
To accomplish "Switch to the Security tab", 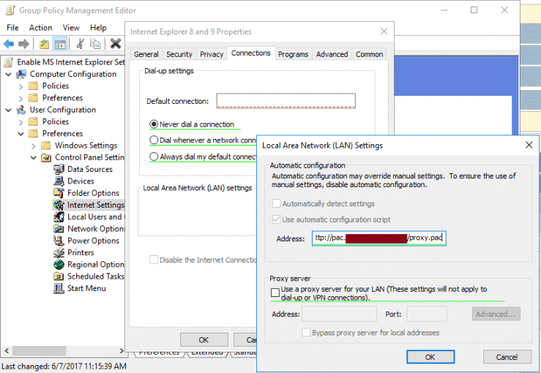I will (179, 54).
